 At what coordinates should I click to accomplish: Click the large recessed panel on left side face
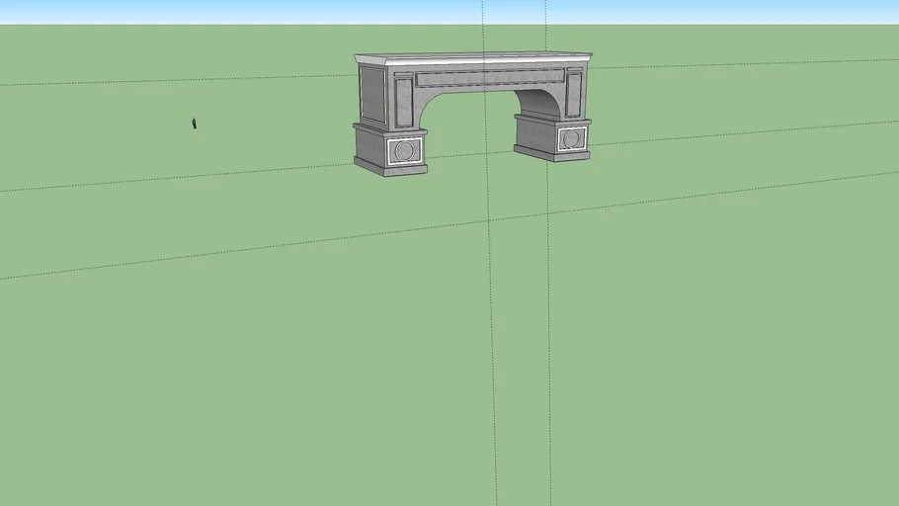point(372,94)
